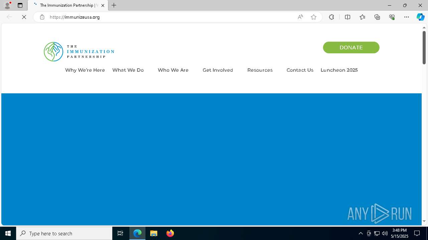Open Who We Are menu
428x240 pixels.
pos(173,70)
